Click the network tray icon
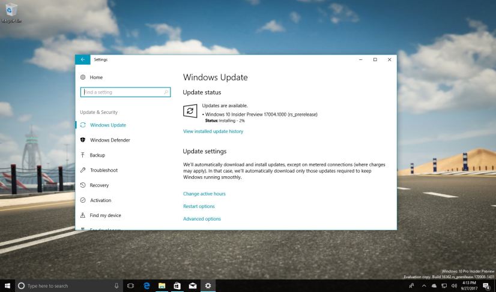Screen dimensions: 496x292 click(444, 285)
